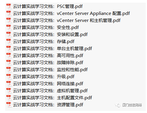
Task: Click the WeChat logo in the watermark
Action: [118, 105]
